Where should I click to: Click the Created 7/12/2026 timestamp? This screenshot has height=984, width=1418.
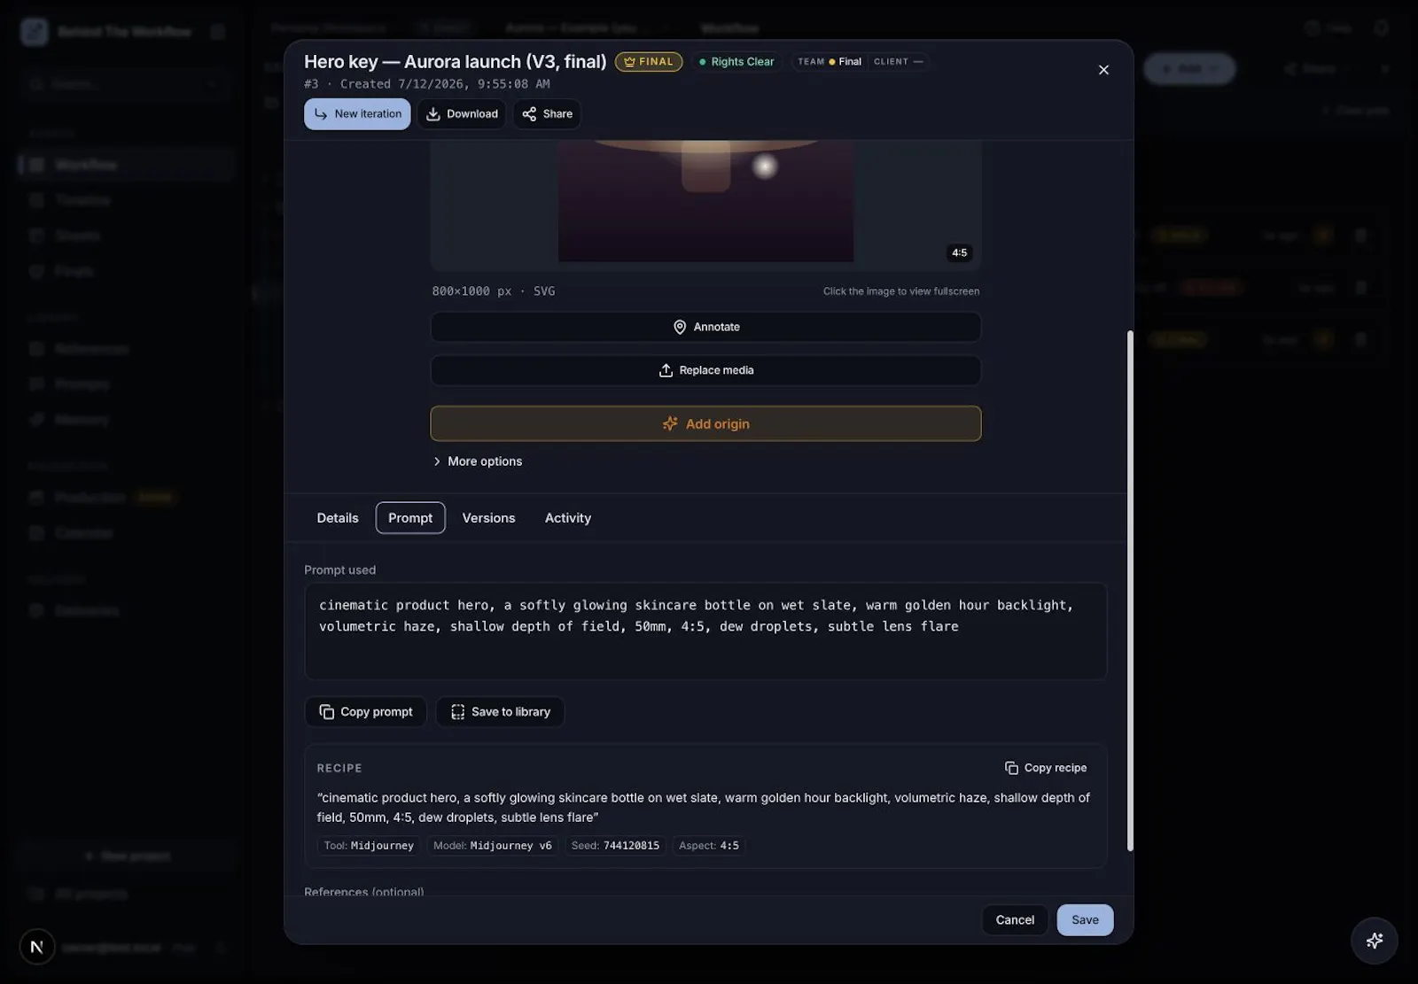coord(445,84)
